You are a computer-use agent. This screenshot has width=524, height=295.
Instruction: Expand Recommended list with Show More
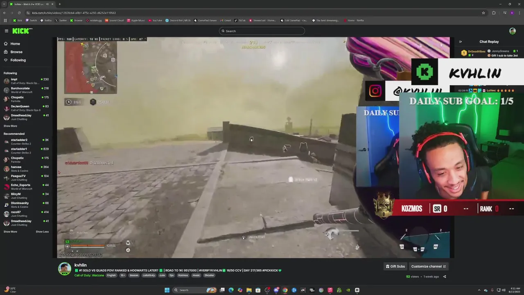10,231
